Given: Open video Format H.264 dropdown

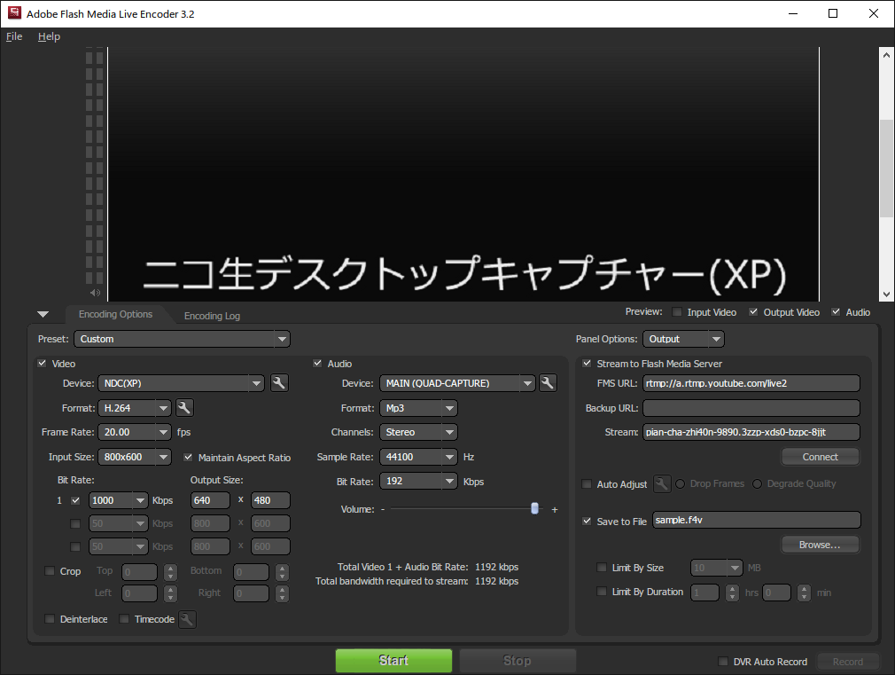Looking at the screenshot, I should tap(135, 407).
